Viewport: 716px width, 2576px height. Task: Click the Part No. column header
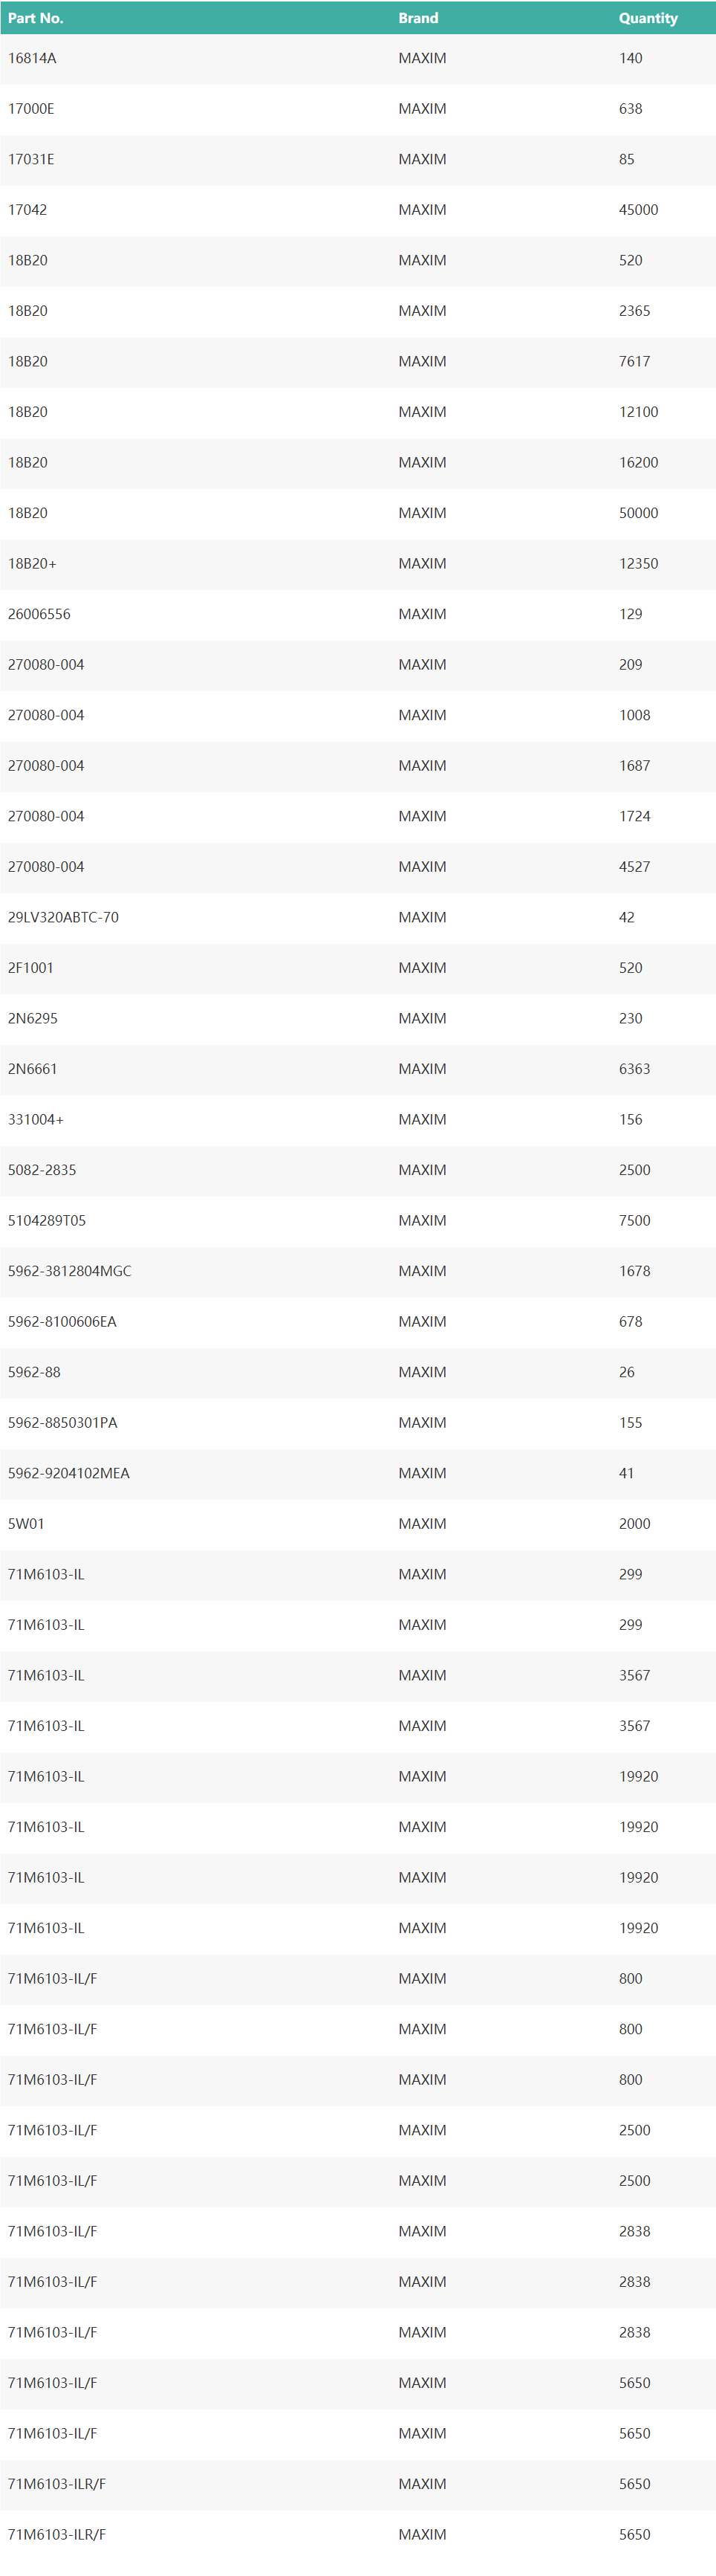pyautogui.click(x=36, y=18)
